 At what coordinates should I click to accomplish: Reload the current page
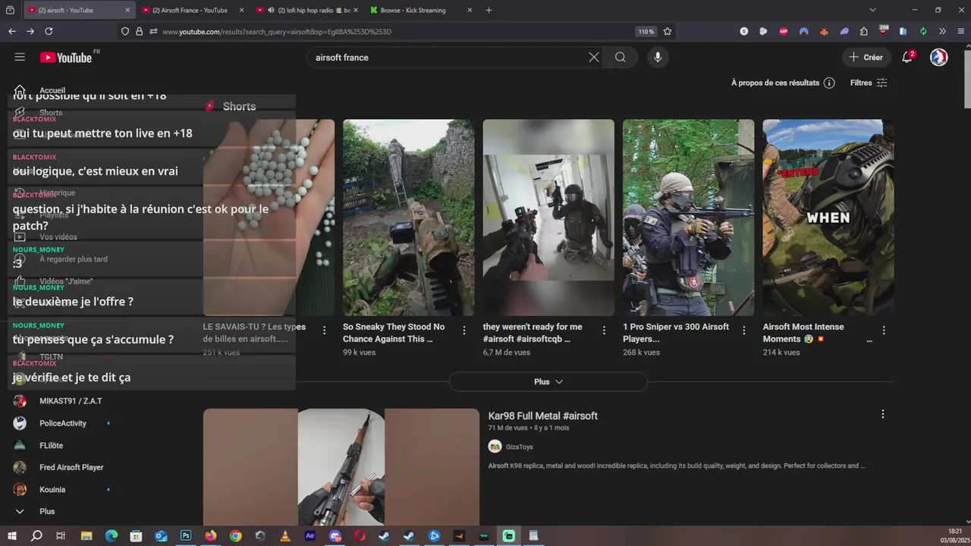tap(49, 31)
